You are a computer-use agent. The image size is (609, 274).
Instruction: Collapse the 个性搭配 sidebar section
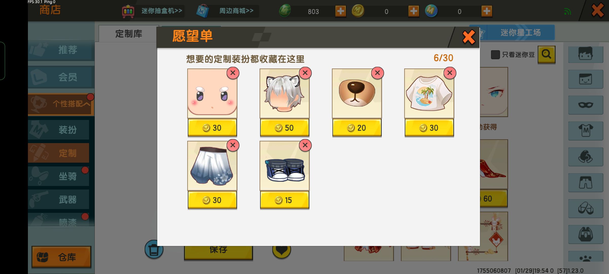[x=61, y=104]
